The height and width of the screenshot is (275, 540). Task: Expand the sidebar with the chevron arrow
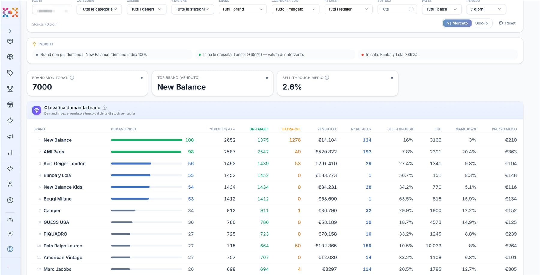[x=10, y=31]
